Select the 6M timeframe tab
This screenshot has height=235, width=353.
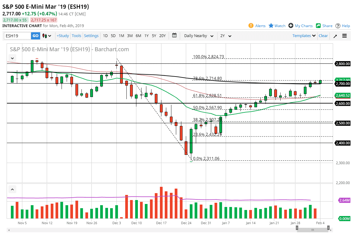[x=138, y=36]
